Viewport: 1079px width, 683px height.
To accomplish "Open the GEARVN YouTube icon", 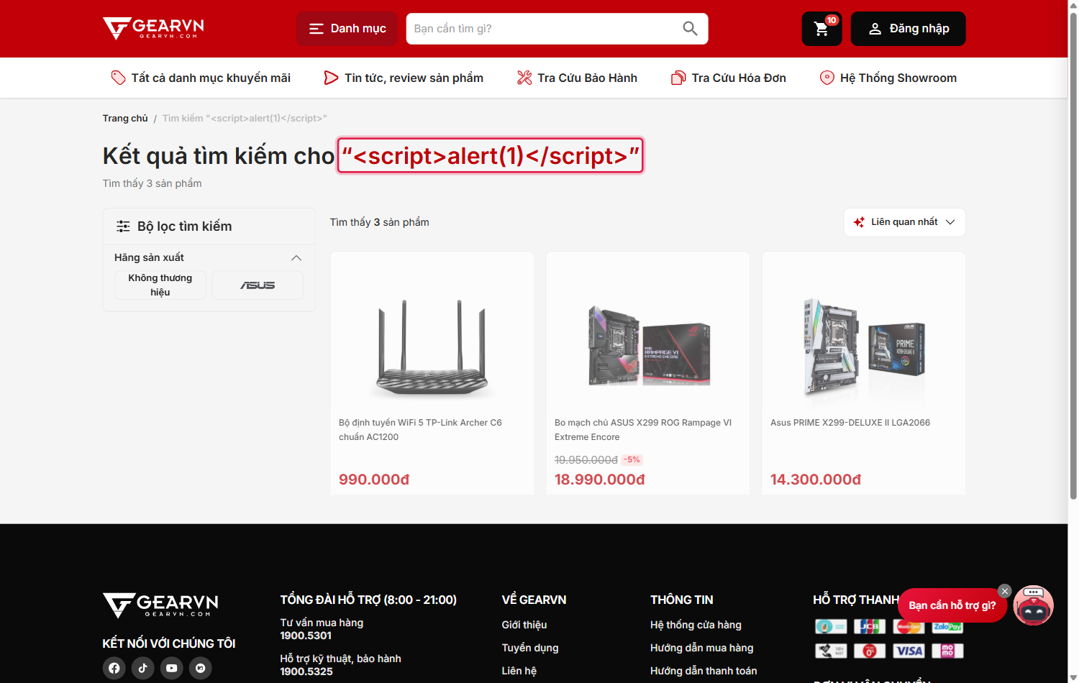I will (x=172, y=668).
